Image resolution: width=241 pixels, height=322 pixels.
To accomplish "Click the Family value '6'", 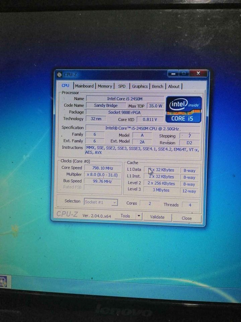I will [x=95, y=134].
